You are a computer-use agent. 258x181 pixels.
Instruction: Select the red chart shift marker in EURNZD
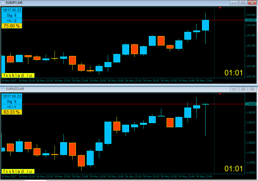[220, 94]
